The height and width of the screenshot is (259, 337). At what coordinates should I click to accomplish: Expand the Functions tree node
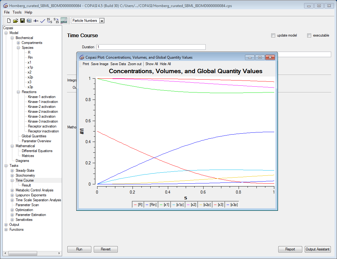(6, 230)
